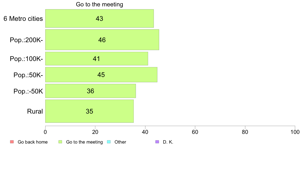Click the Rural axis category label

click(x=35, y=111)
